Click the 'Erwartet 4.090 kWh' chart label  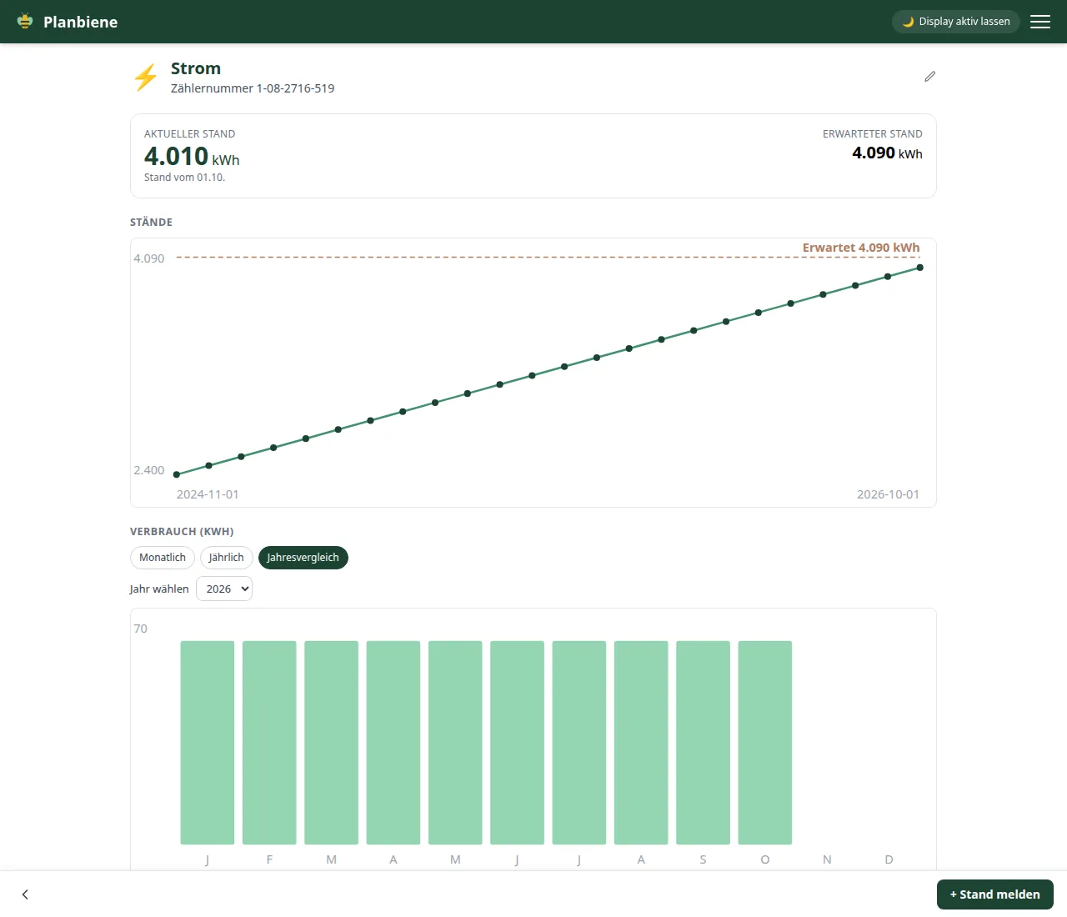tap(861, 248)
